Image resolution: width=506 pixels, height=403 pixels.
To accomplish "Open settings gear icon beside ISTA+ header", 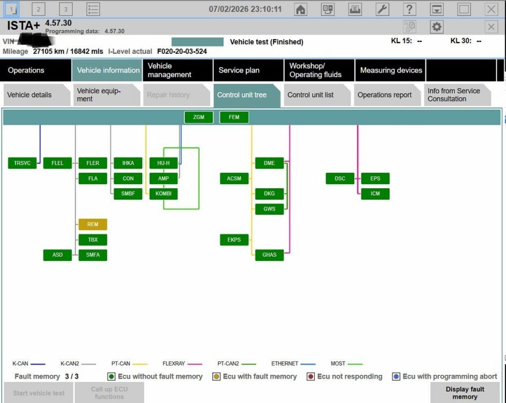I will 436,27.
